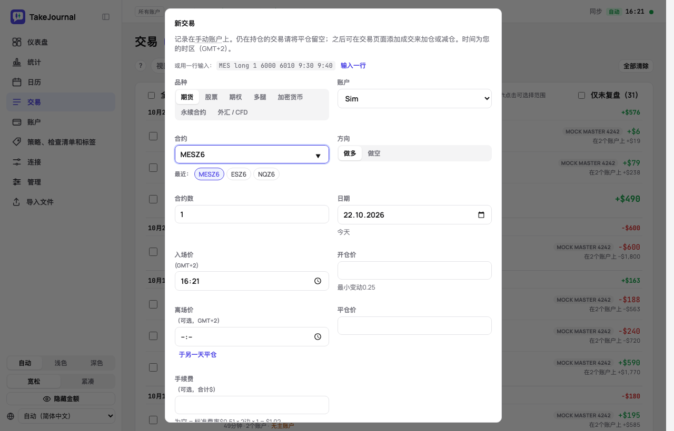Open the 账户 Sim dropdown
The width and height of the screenshot is (674, 431).
click(x=414, y=98)
